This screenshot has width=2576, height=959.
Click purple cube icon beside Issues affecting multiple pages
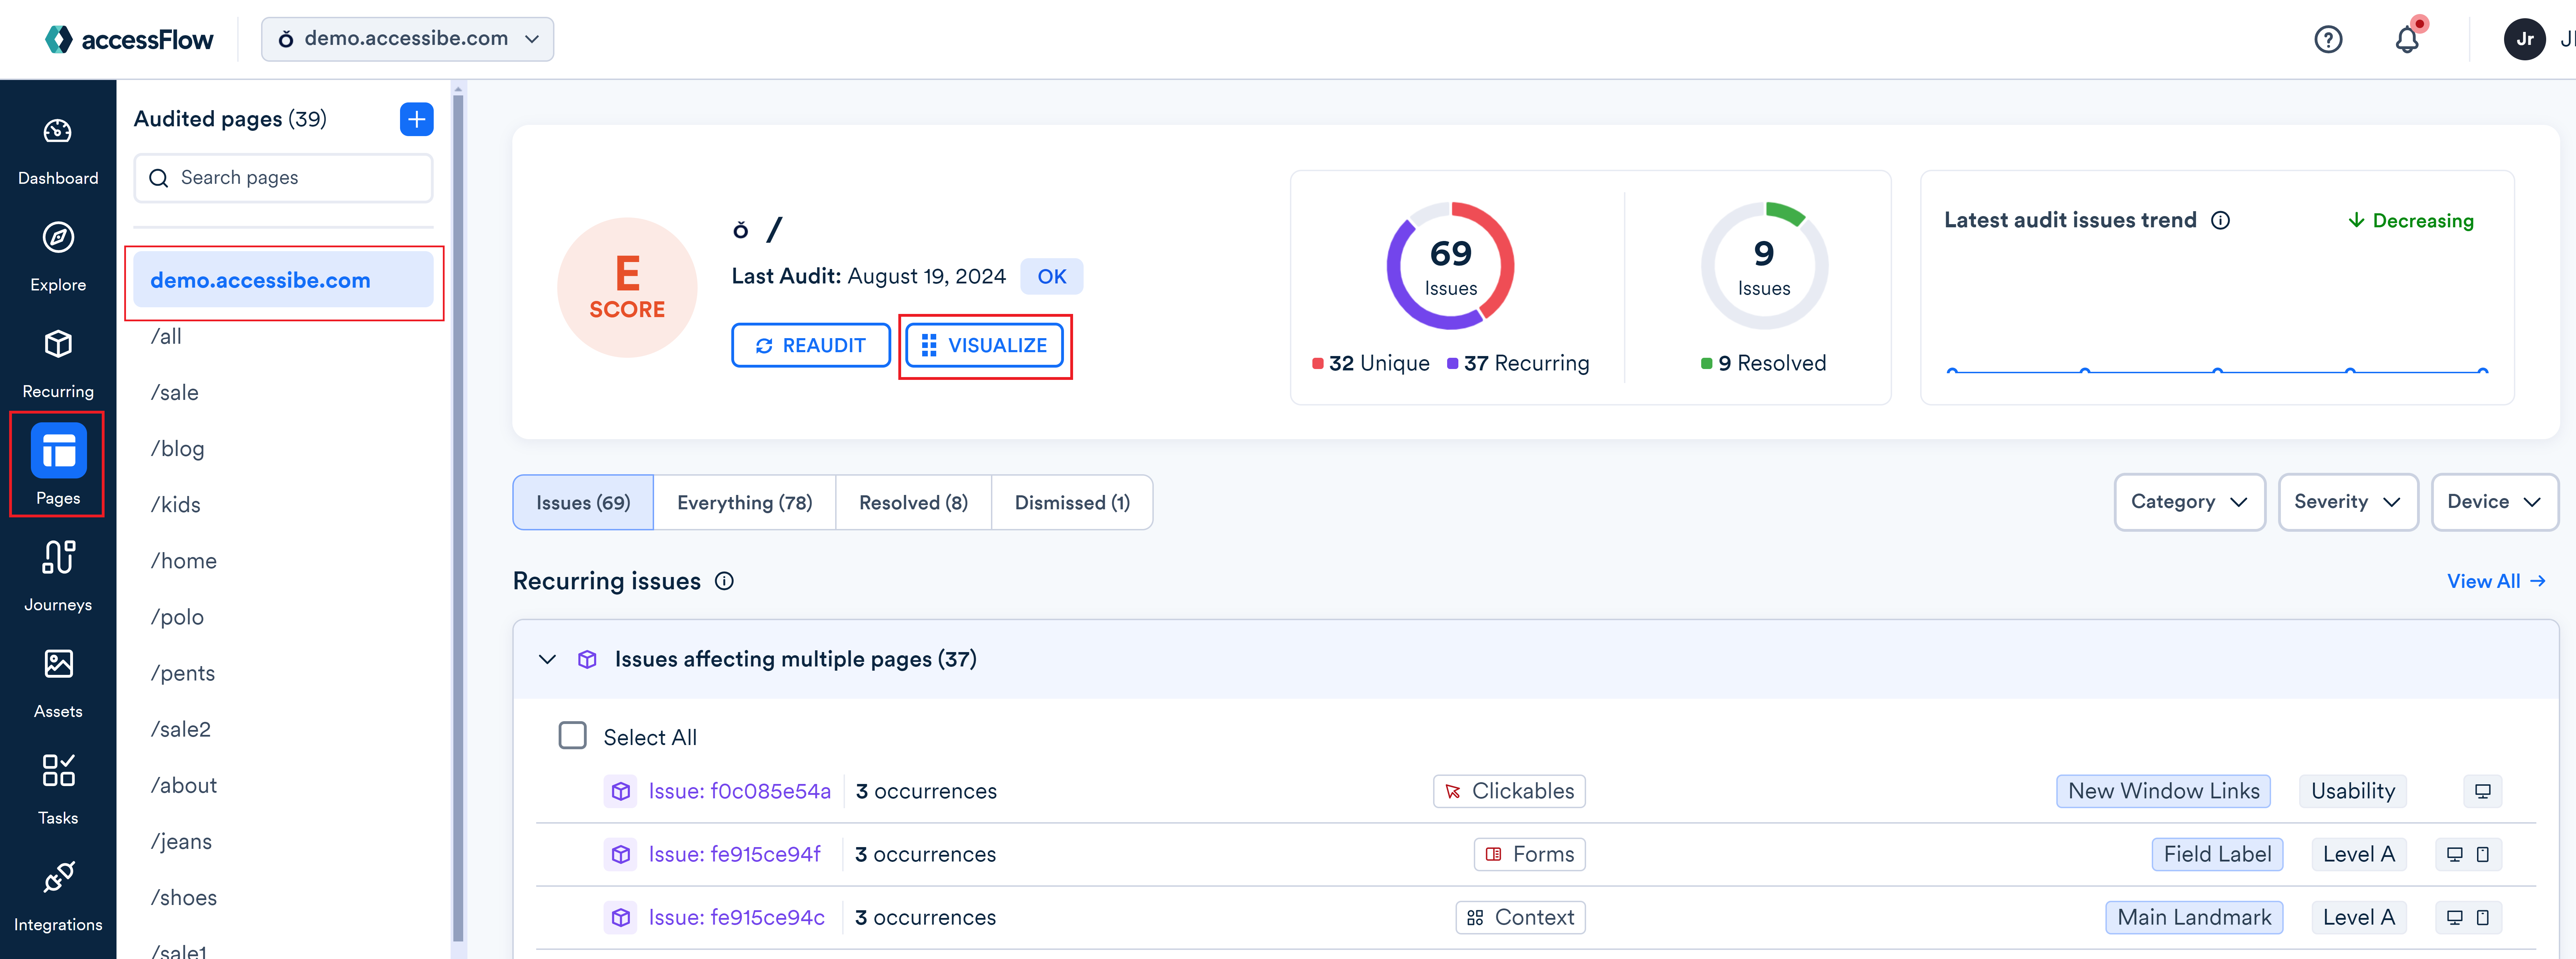click(x=587, y=659)
